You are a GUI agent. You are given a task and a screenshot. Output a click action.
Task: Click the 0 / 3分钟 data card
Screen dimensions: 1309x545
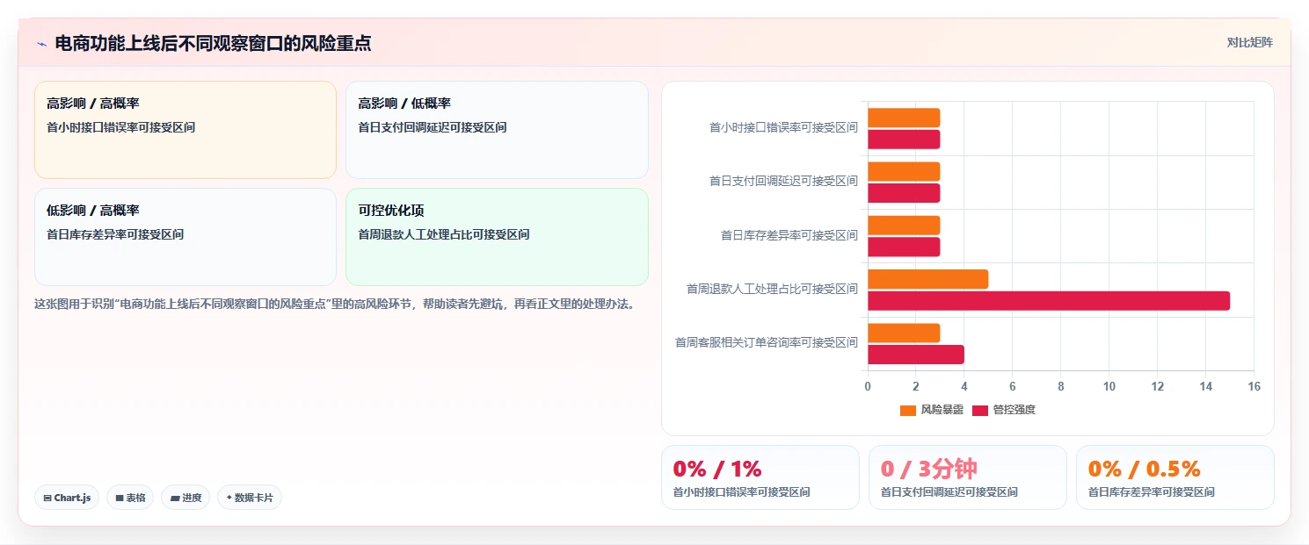coord(968,477)
